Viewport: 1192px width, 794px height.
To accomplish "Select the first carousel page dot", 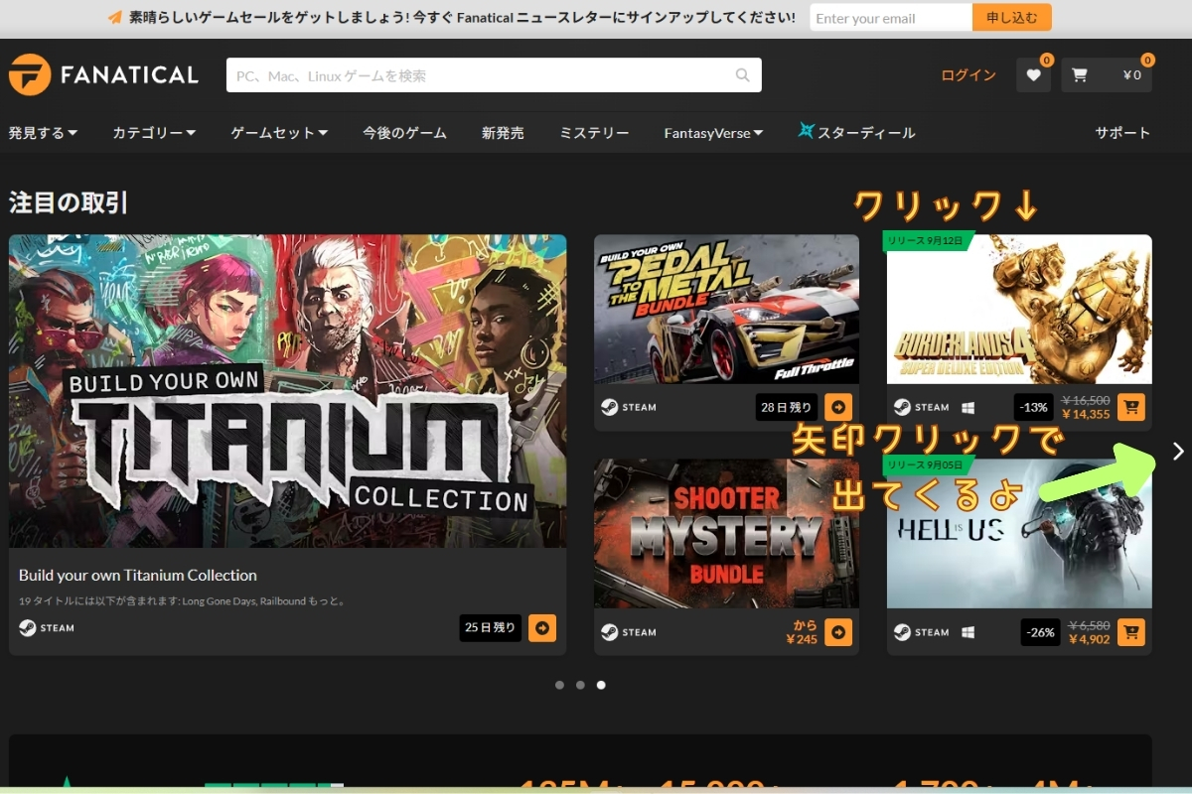I will [x=559, y=685].
